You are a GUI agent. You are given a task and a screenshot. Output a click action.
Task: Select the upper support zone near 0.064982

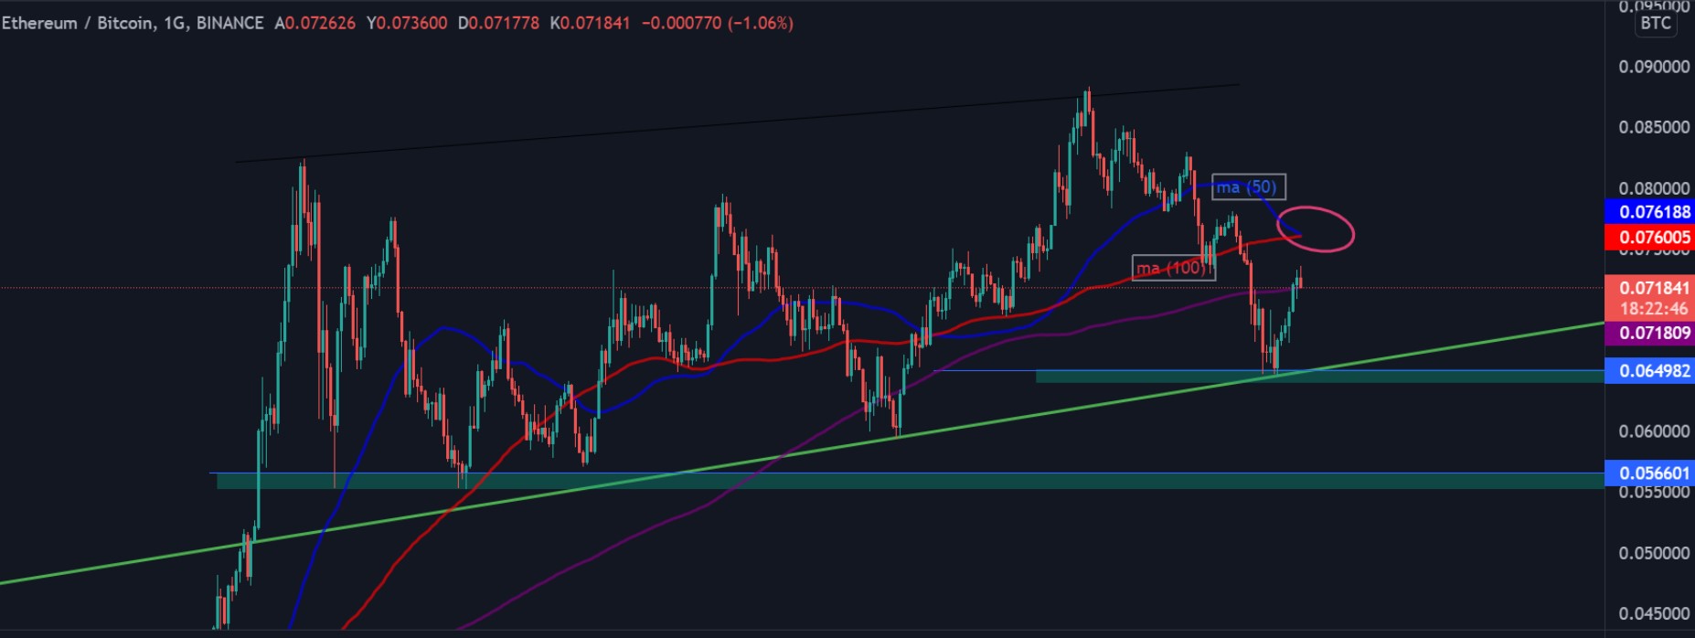[x=1371, y=377]
